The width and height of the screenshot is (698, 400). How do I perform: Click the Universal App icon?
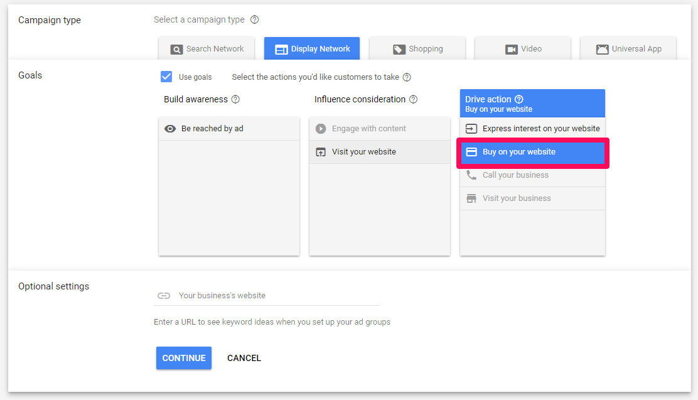pos(603,50)
